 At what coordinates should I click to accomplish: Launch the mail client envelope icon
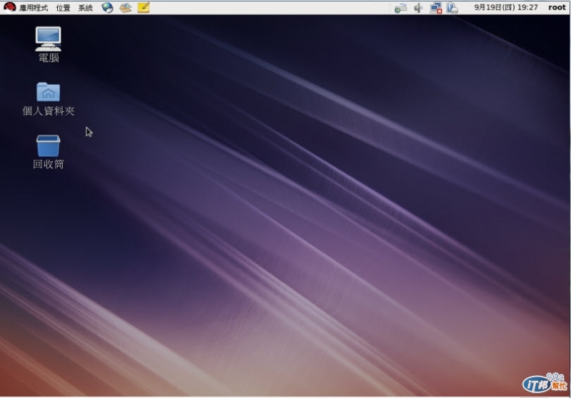click(126, 8)
